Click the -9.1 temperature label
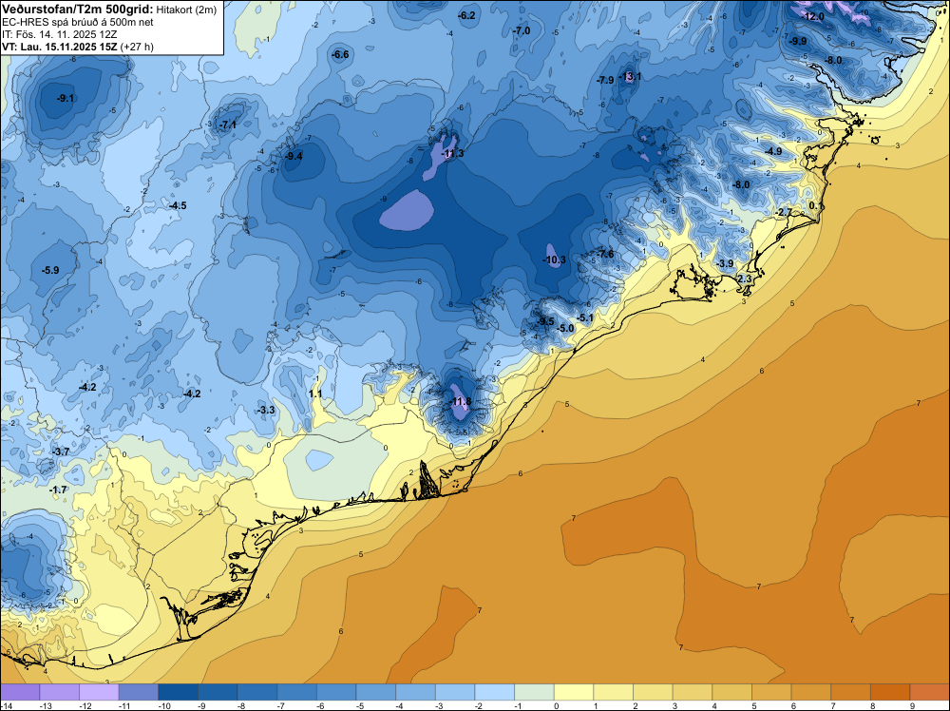This screenshot has width=950, height=711. (66, 98)
